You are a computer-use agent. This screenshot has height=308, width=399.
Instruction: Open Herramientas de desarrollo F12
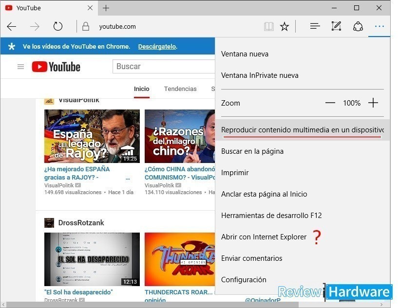point(303,216)
